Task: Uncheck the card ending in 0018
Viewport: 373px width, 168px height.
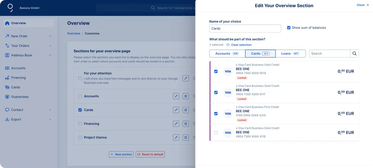Action: tap(216, 72)
